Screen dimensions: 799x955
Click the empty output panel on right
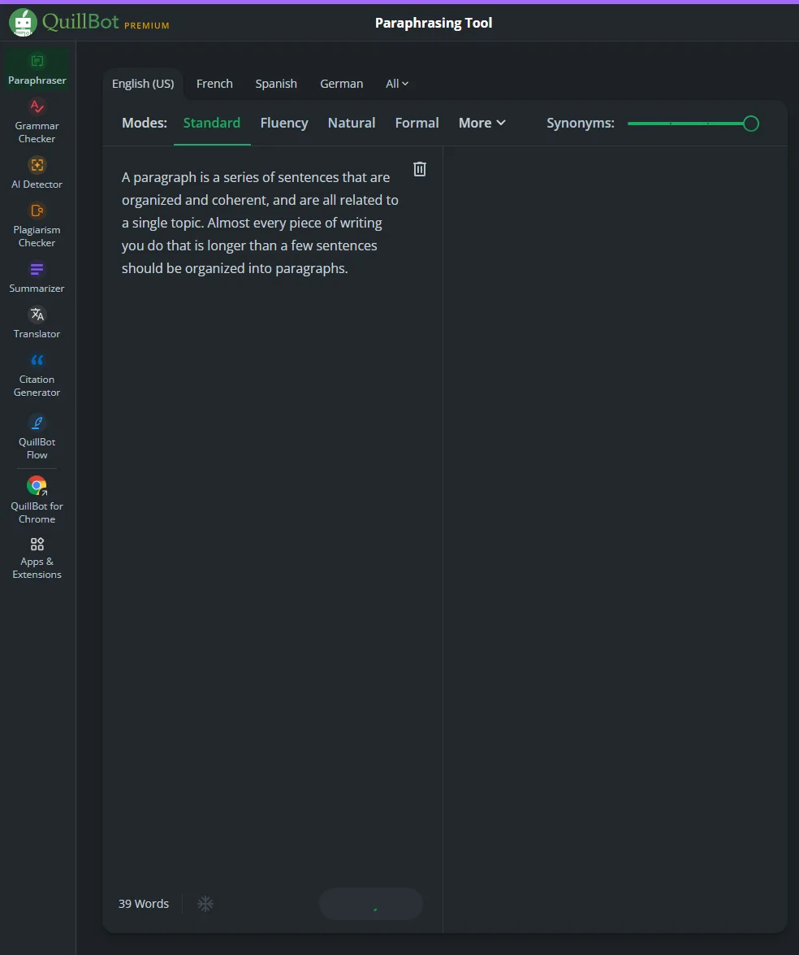pyautogui.click(x=615, y=538)
